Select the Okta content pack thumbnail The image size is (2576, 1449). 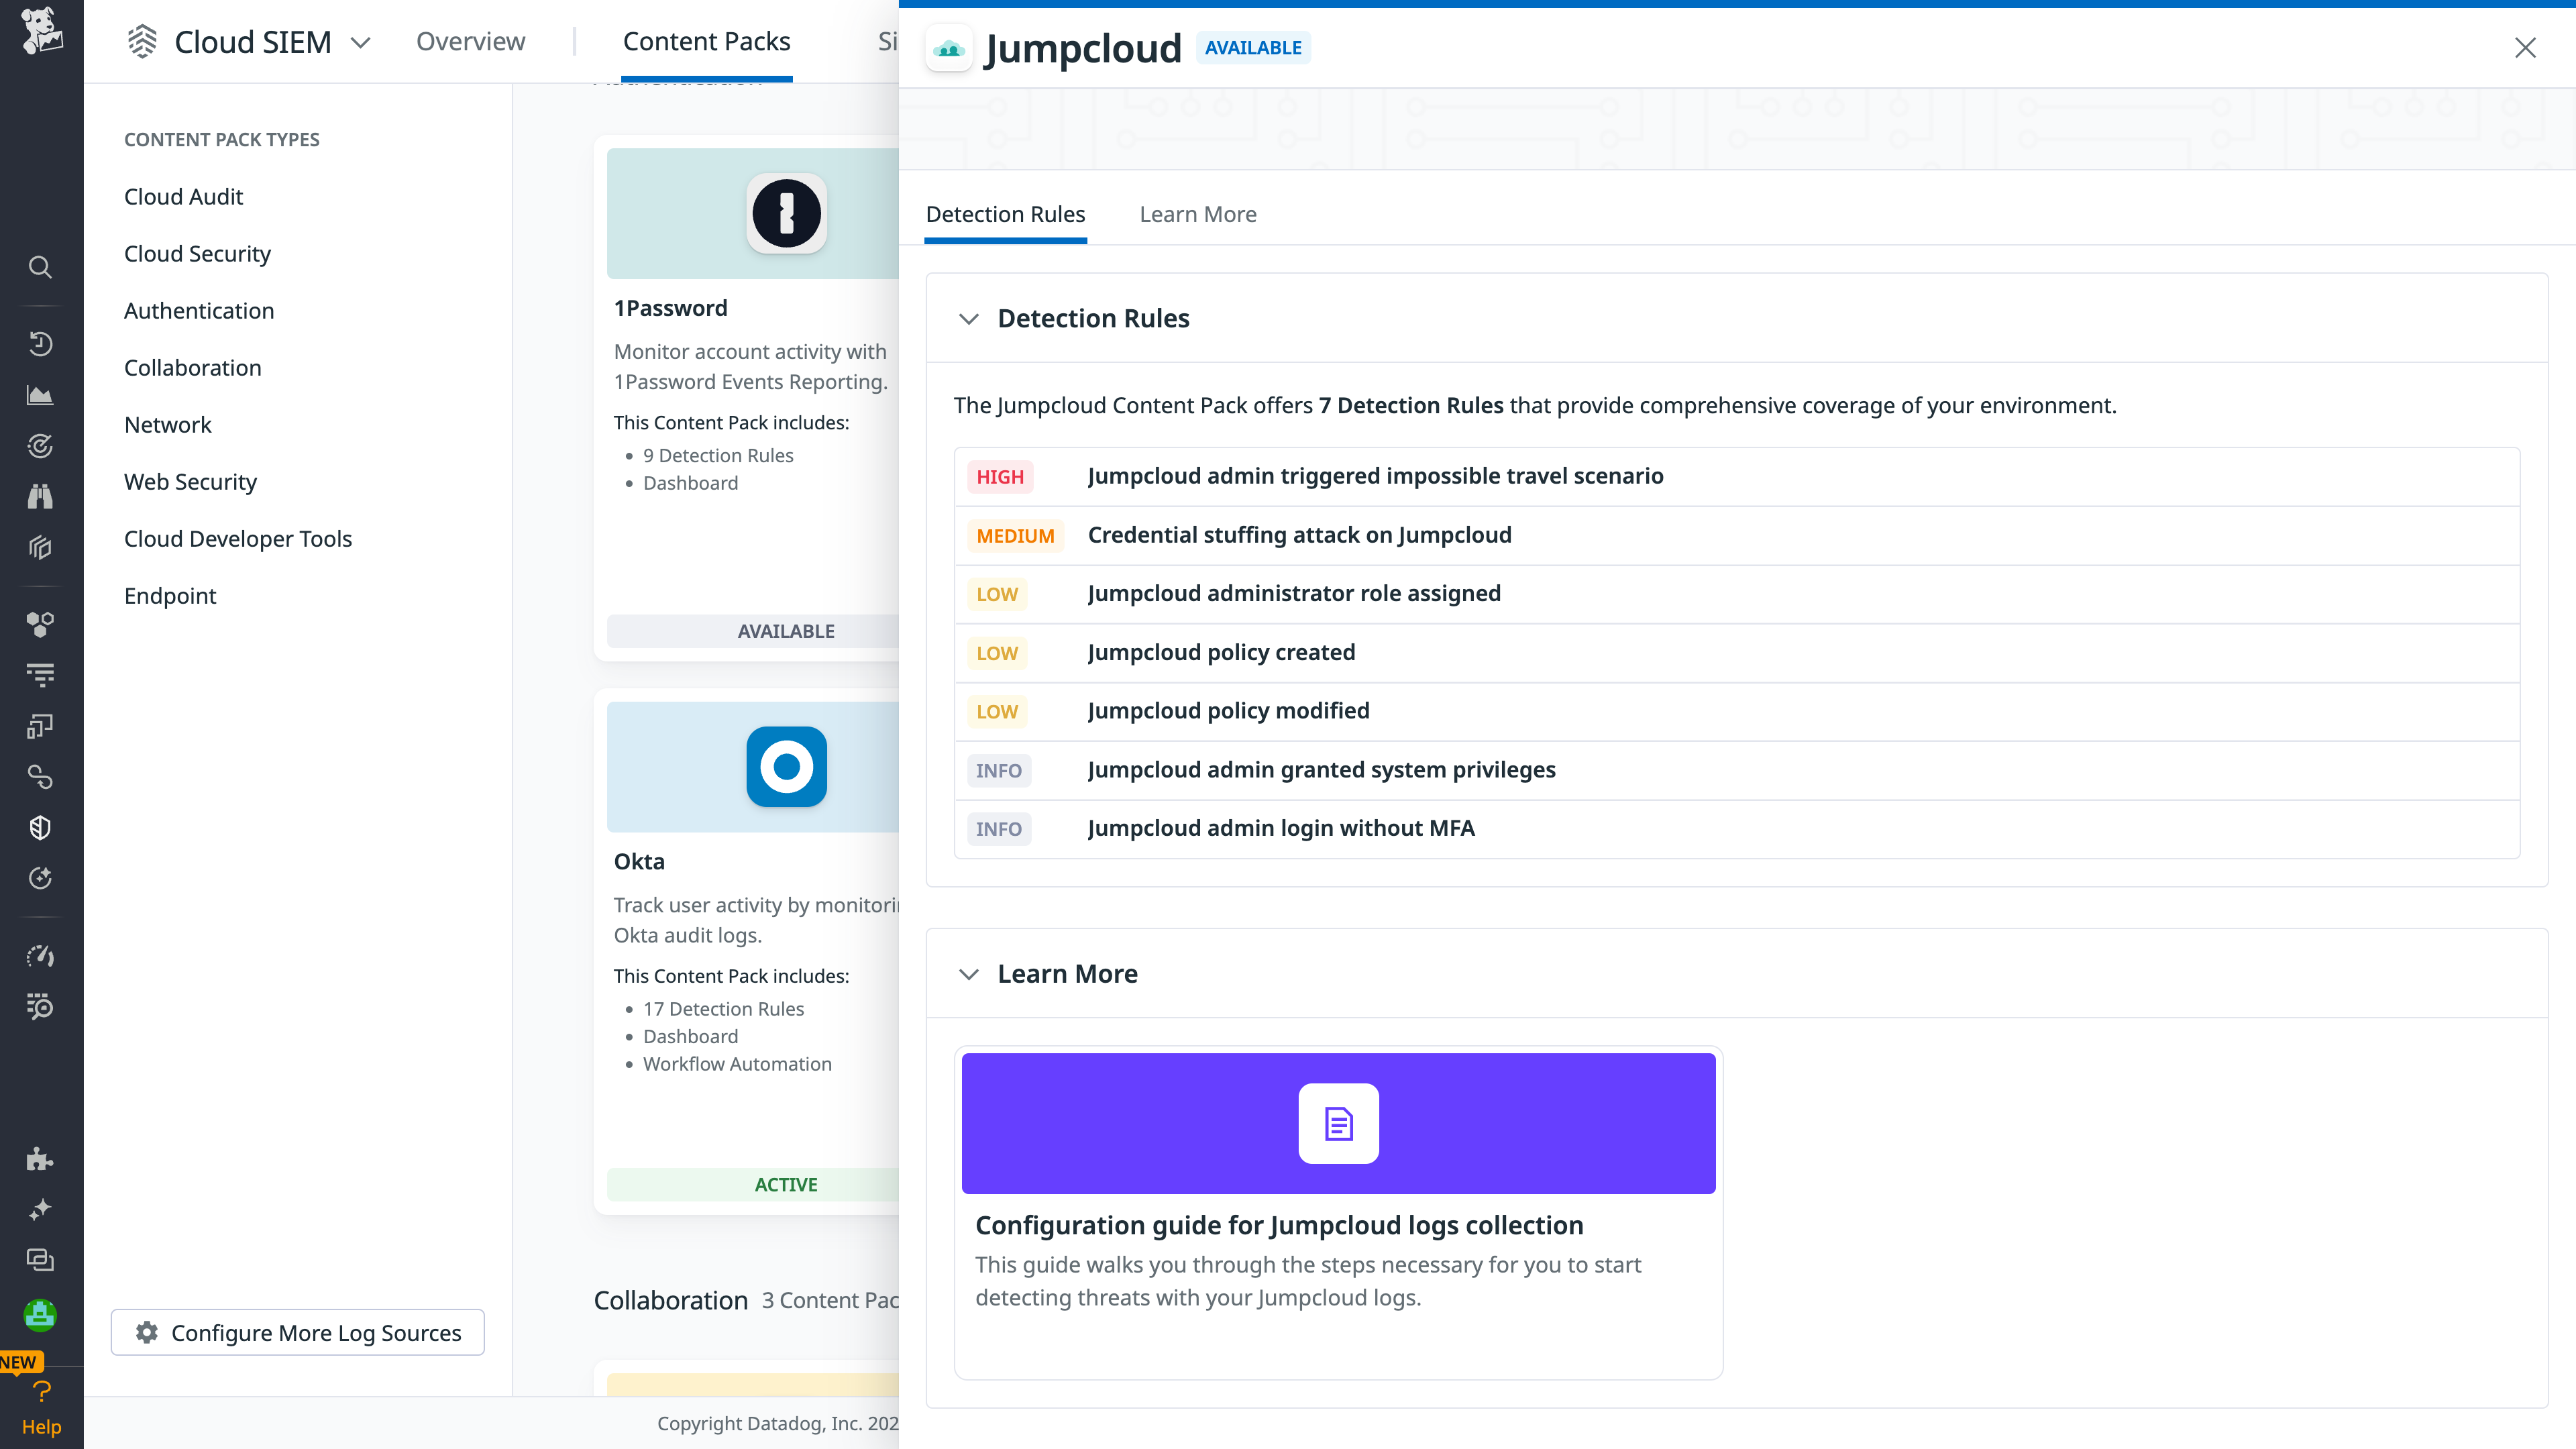786,767
